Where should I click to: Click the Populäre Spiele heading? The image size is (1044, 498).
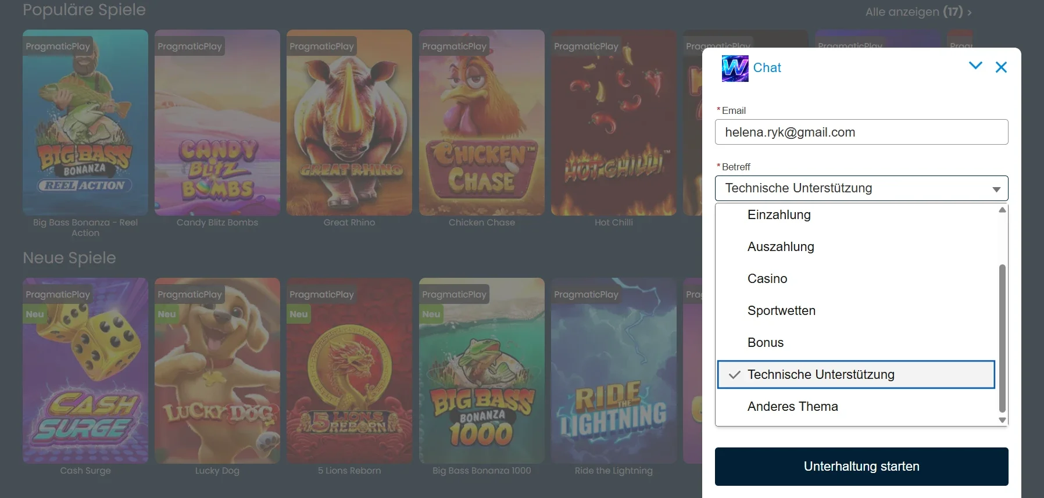(x=84, y=10)
